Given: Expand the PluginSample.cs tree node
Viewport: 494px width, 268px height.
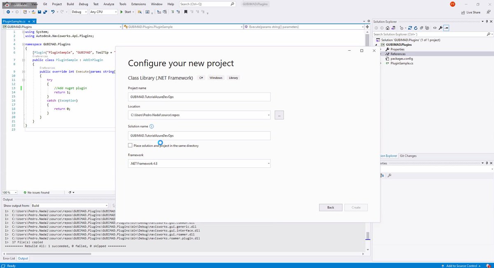Looking at the screenshot, I should tap(381, 63).
